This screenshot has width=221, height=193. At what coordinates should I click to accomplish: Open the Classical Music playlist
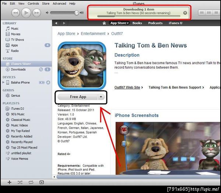26,120
